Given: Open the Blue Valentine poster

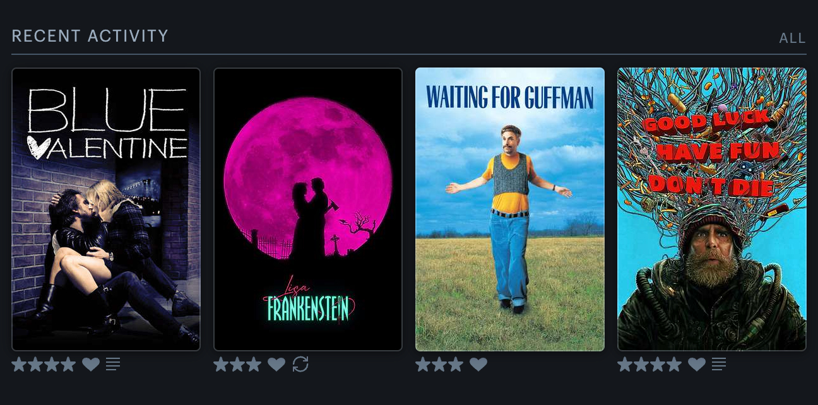Looking at the screenshot, I should coord(106,209).
